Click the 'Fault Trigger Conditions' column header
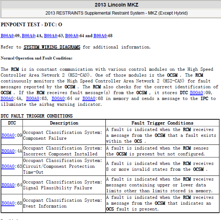The image size is (221, 220). (162, 123)
